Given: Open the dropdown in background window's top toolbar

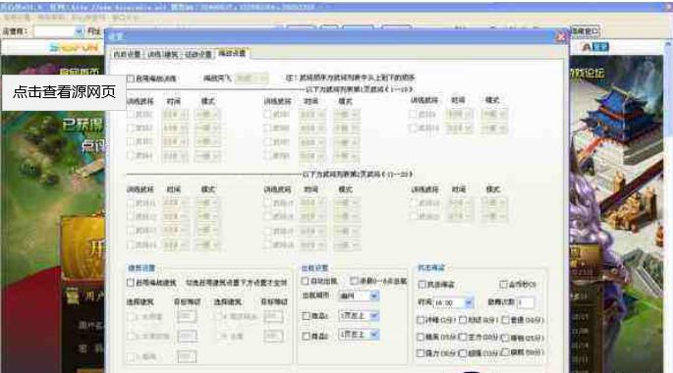Looking at the screenshot, I should [x=59, y=31].
